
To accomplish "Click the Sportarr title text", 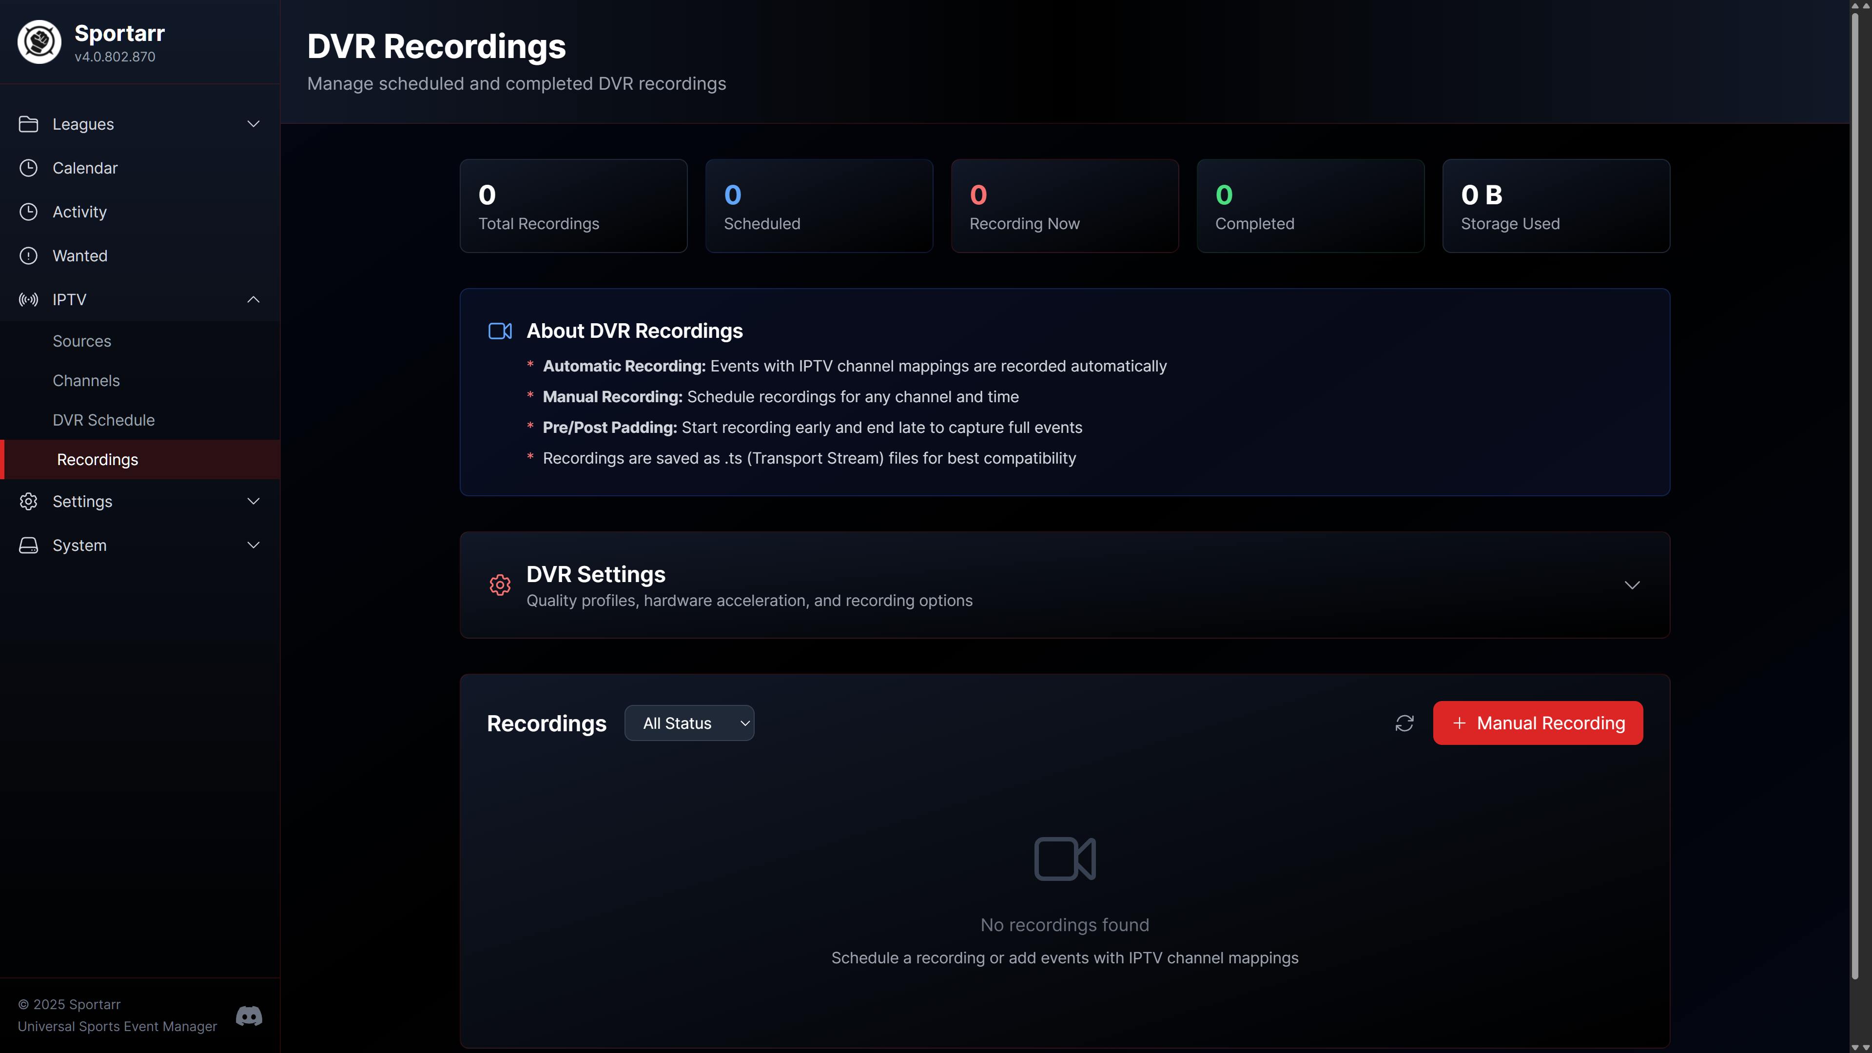I will click(119, 33).
